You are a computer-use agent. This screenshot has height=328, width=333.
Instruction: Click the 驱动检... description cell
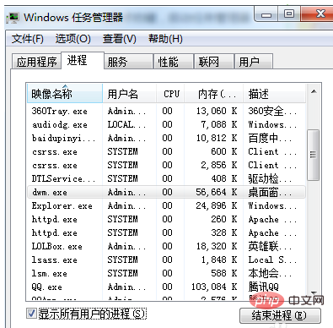click(x=270, y=178)
